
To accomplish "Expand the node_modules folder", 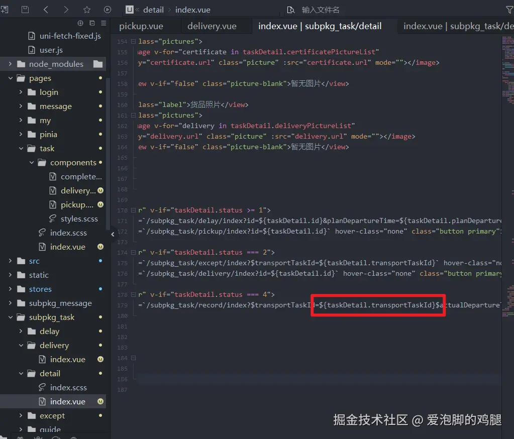I will (x=10, y=64).
